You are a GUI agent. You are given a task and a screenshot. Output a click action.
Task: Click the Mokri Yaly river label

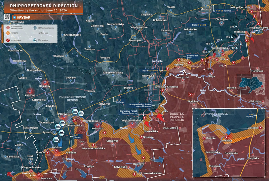203,92
